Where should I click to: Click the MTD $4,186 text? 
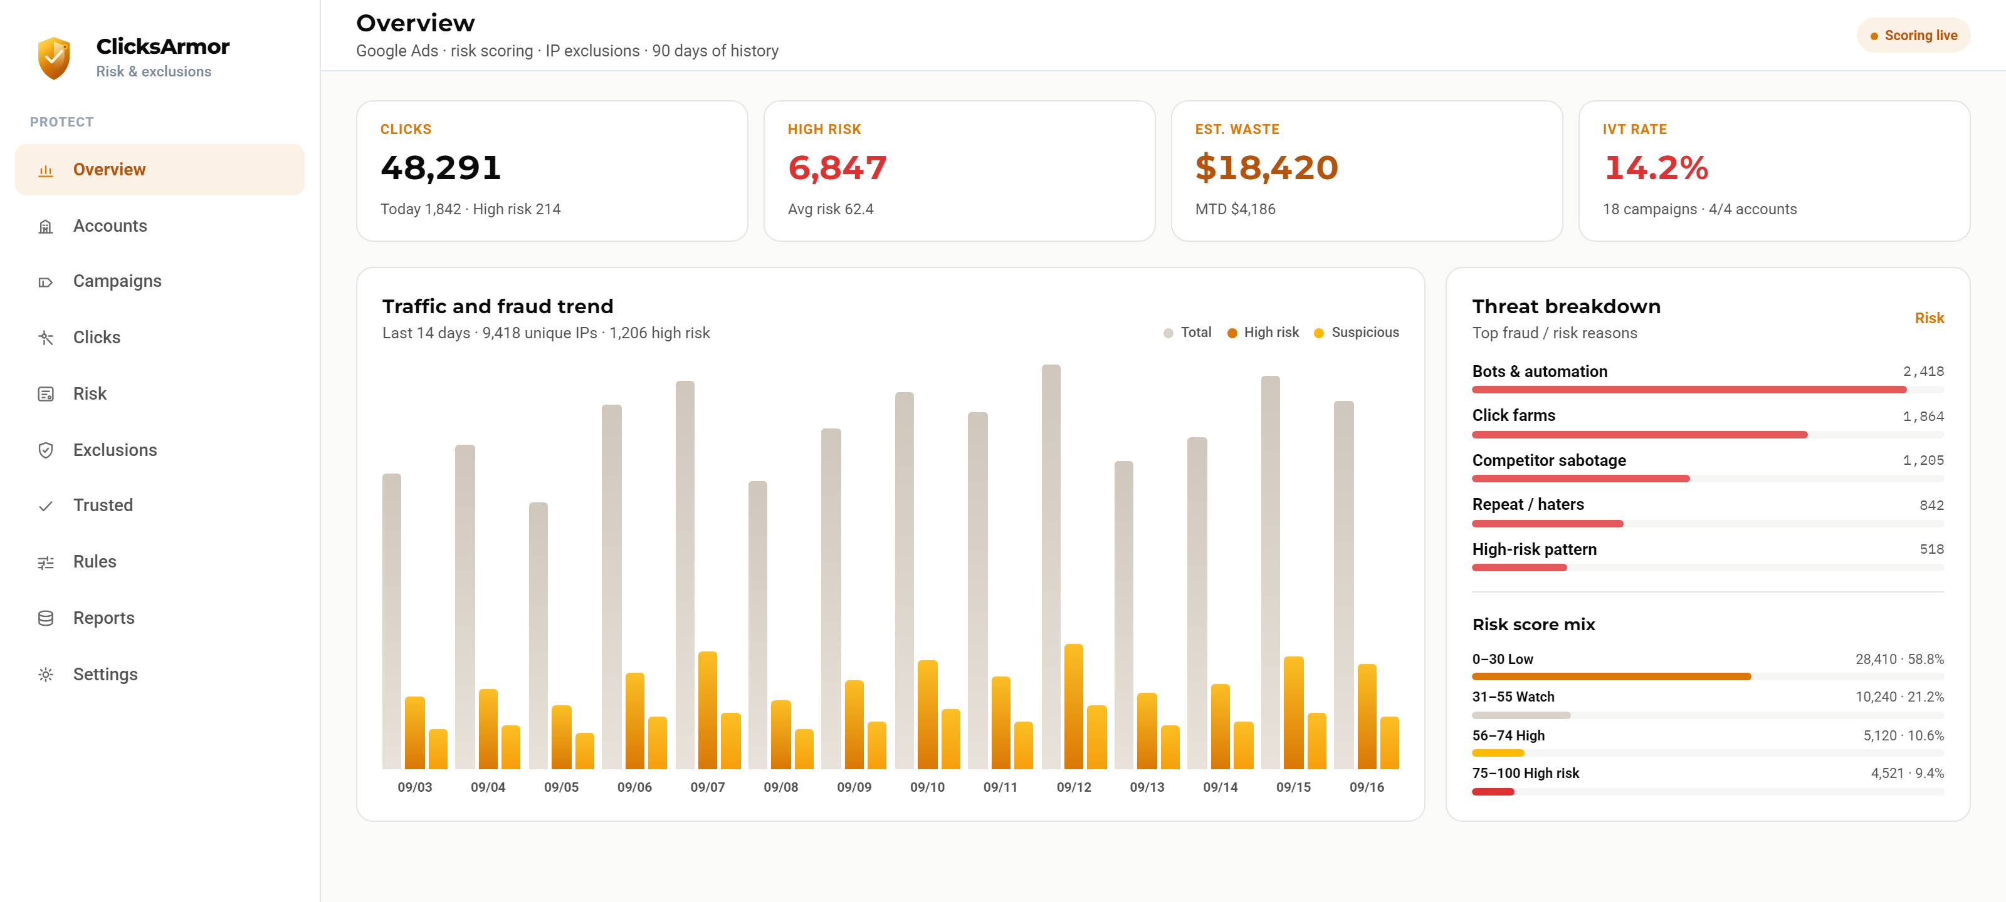[x=1235, y=209]
